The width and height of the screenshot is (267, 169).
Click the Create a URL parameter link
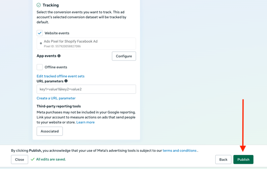[56, 98]
